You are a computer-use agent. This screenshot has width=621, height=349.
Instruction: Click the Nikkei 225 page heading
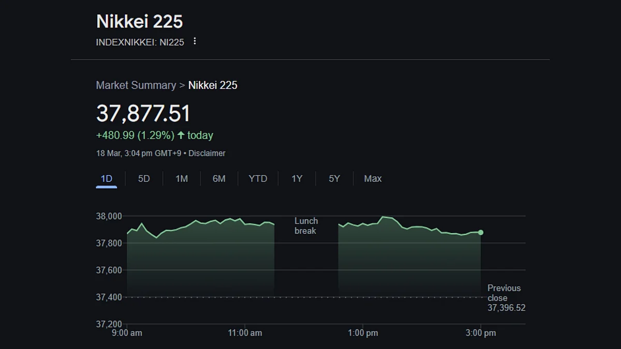(x=139, y=21)
